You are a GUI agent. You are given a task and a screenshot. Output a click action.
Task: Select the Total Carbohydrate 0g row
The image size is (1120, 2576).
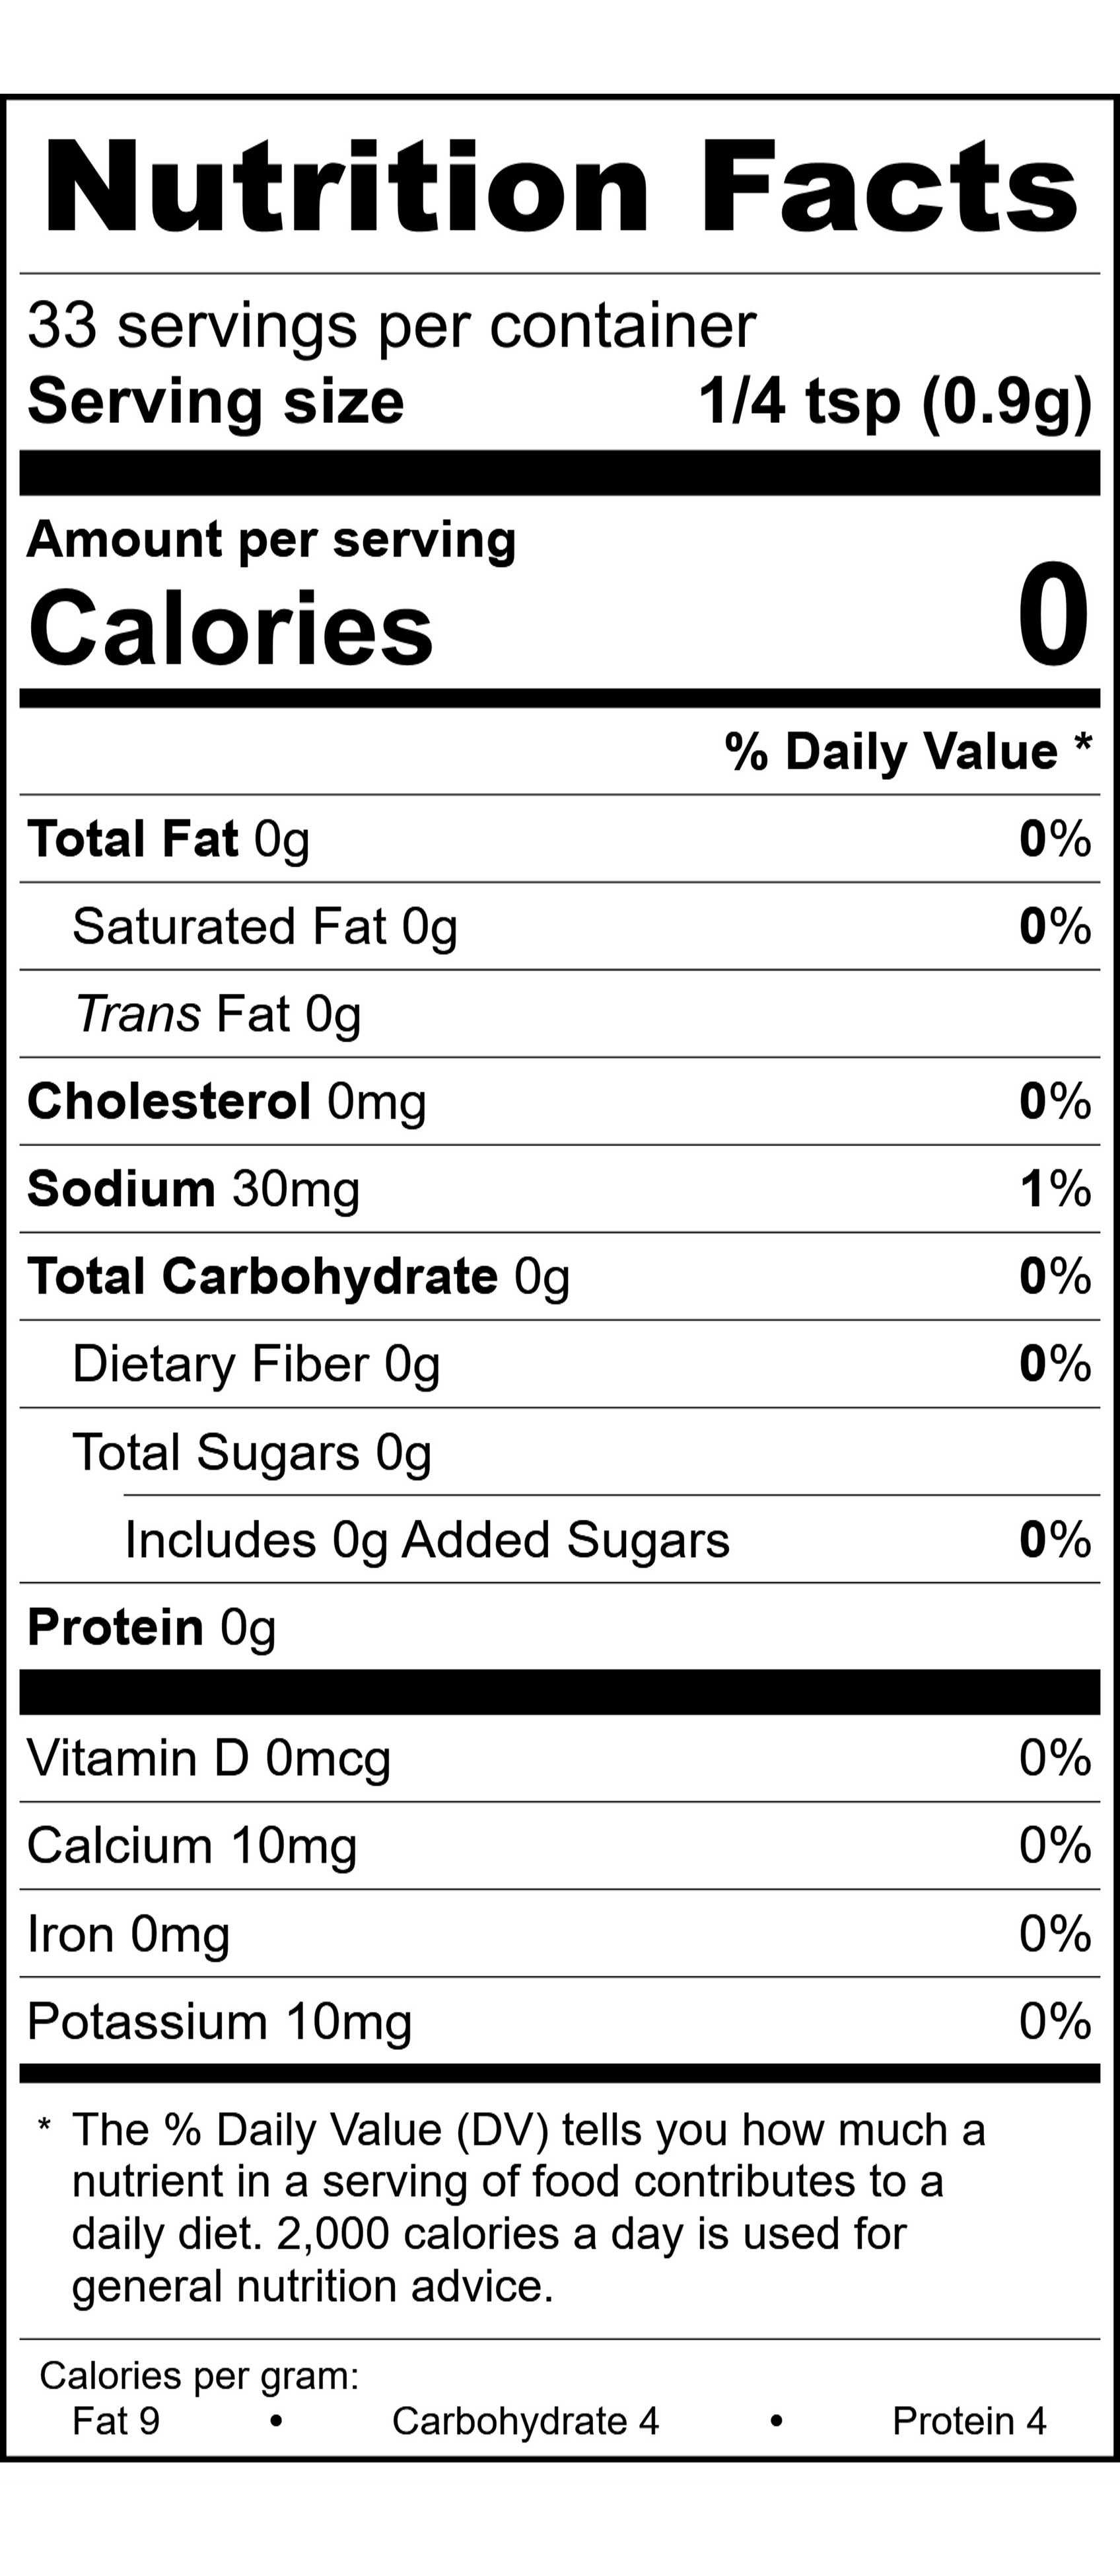tap(298, 1277)
